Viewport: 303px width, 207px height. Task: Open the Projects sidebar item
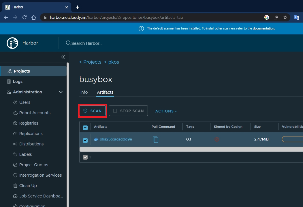(x=33, y=71)
